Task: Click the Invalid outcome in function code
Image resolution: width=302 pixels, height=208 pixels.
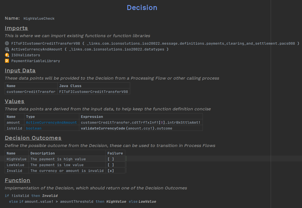Action: (x=50, y=196)
